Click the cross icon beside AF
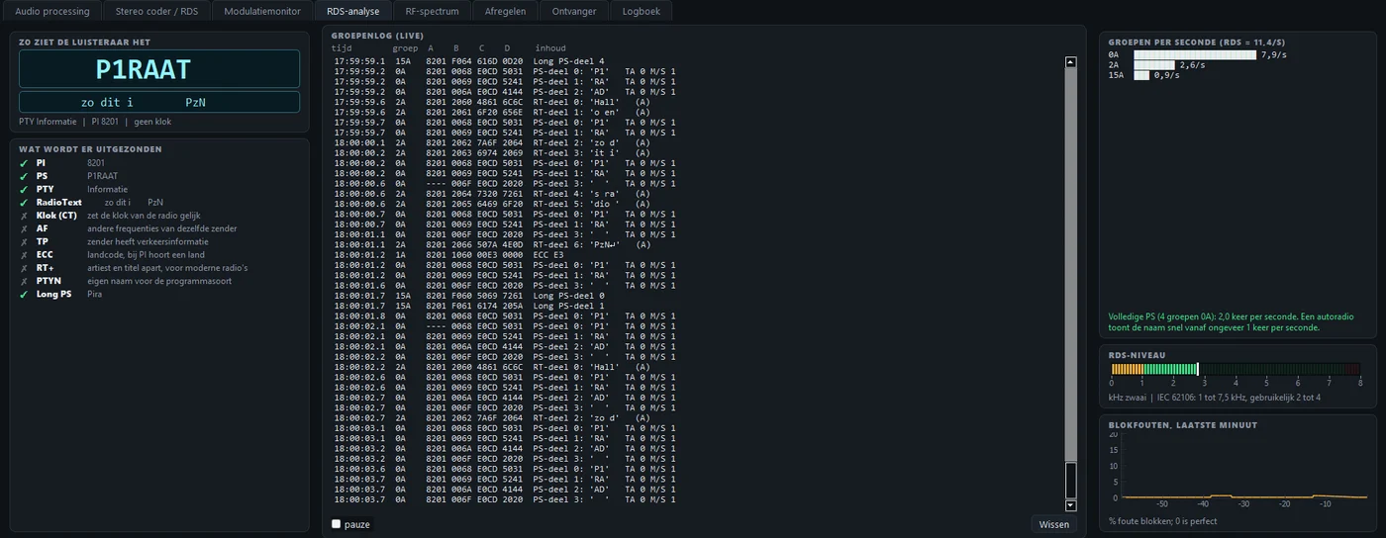Image resolution: width=1386 pixels, height=538 pixels. point(25,228)
